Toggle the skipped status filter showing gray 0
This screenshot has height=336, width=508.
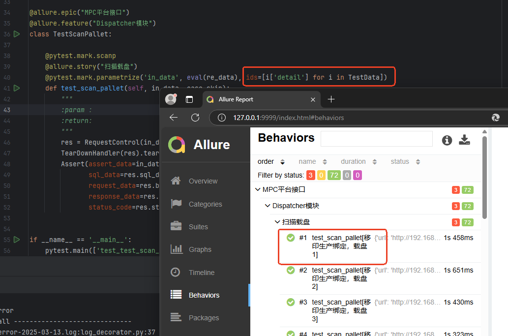pyautogui.click(x=347, y=175)
